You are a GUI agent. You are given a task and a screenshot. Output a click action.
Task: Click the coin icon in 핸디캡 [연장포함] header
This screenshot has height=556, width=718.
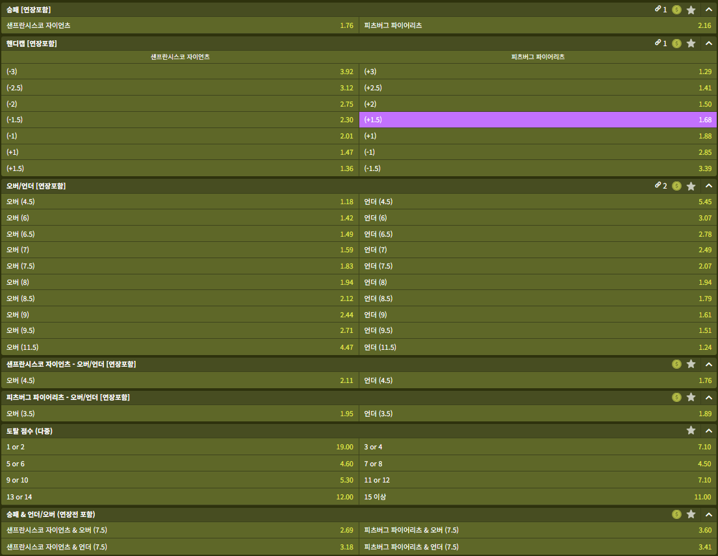coord(676,44)
